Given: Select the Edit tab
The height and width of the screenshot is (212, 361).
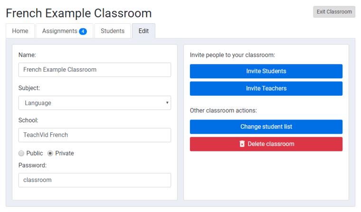Looking at the screenshot, I should pos(143,31).
